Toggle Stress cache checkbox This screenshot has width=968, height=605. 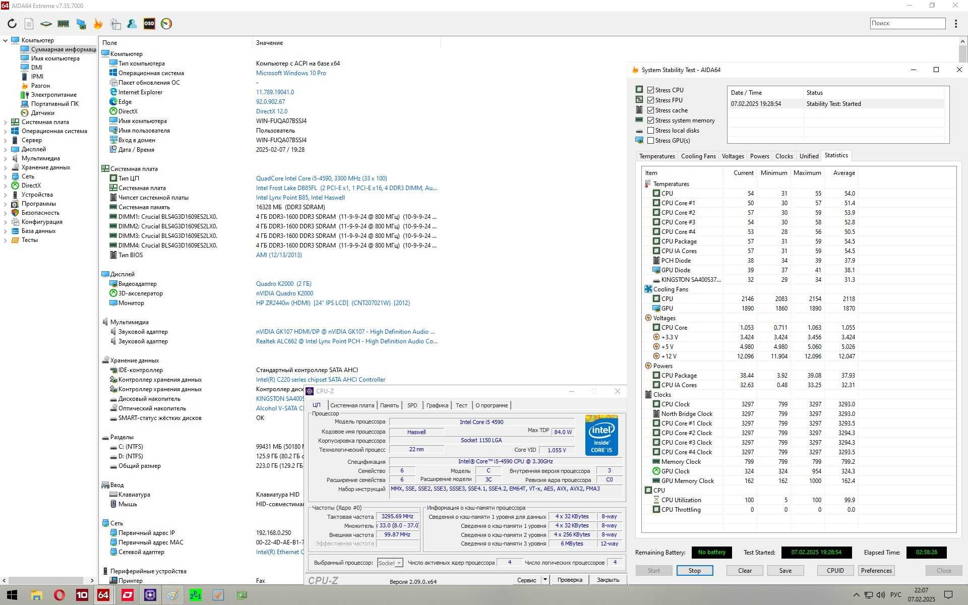[650, 110]
